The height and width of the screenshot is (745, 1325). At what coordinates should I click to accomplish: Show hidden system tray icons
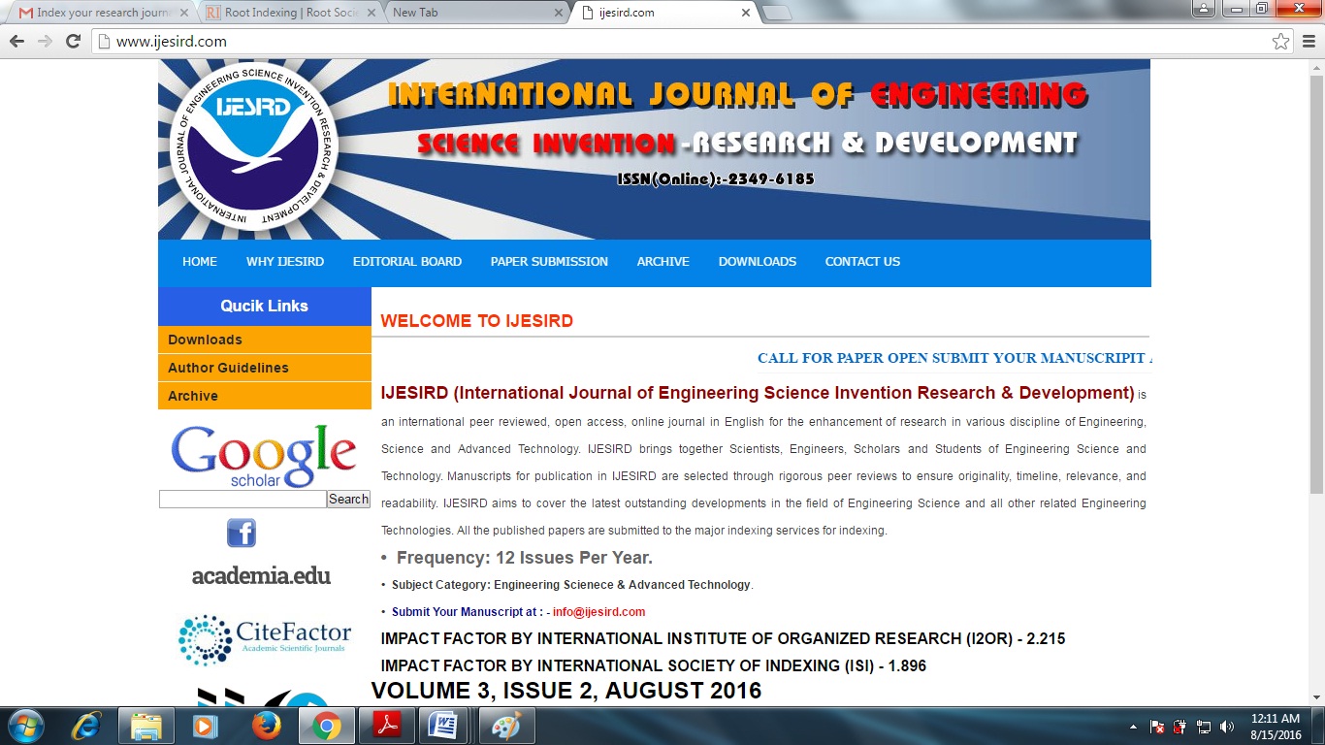[x=1133, y=727]
